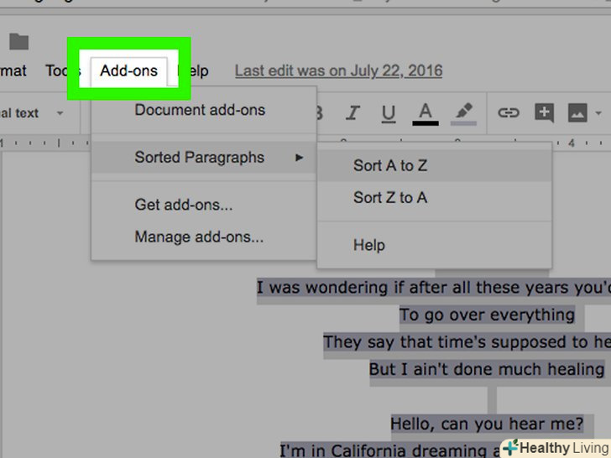Click line 'To go over everything'
This screenshot has height=458, width=611.
(487, 315)
